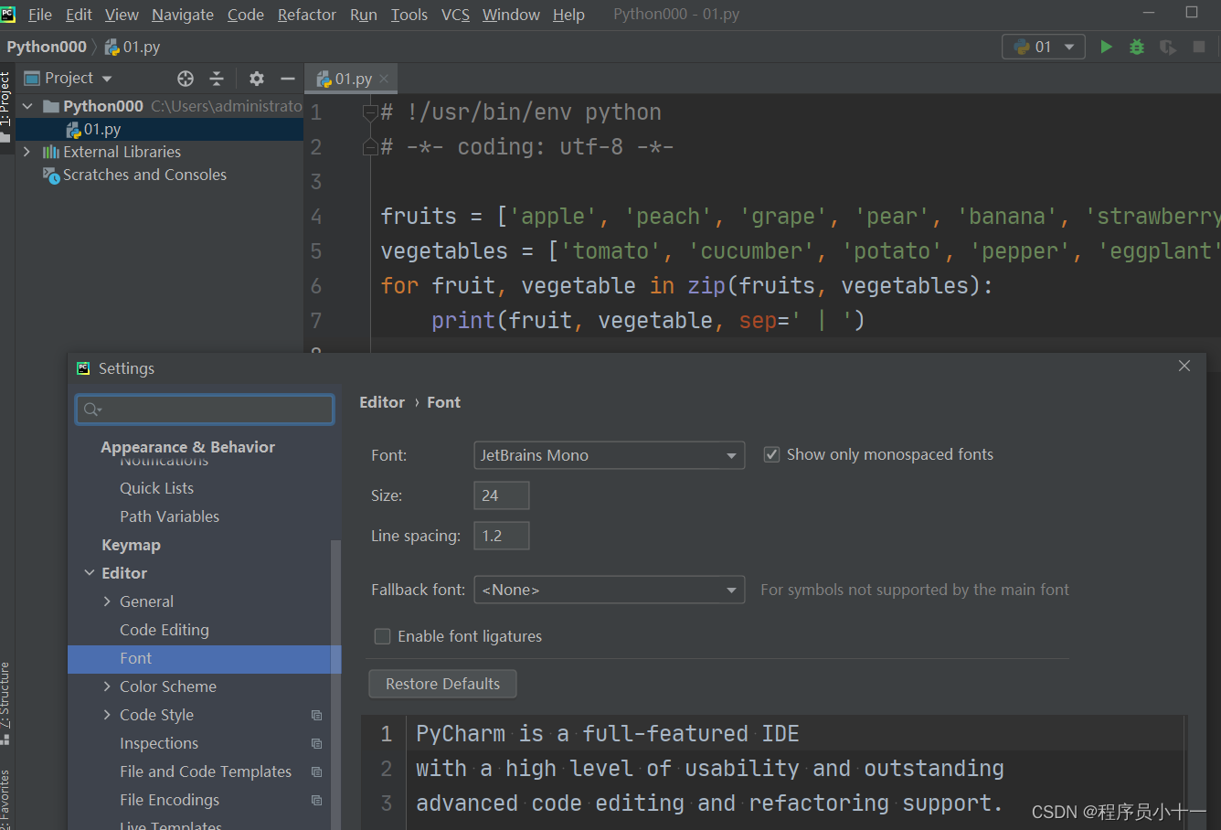
Task: Open the Refactor menu
Action: (x=307, y=15)
